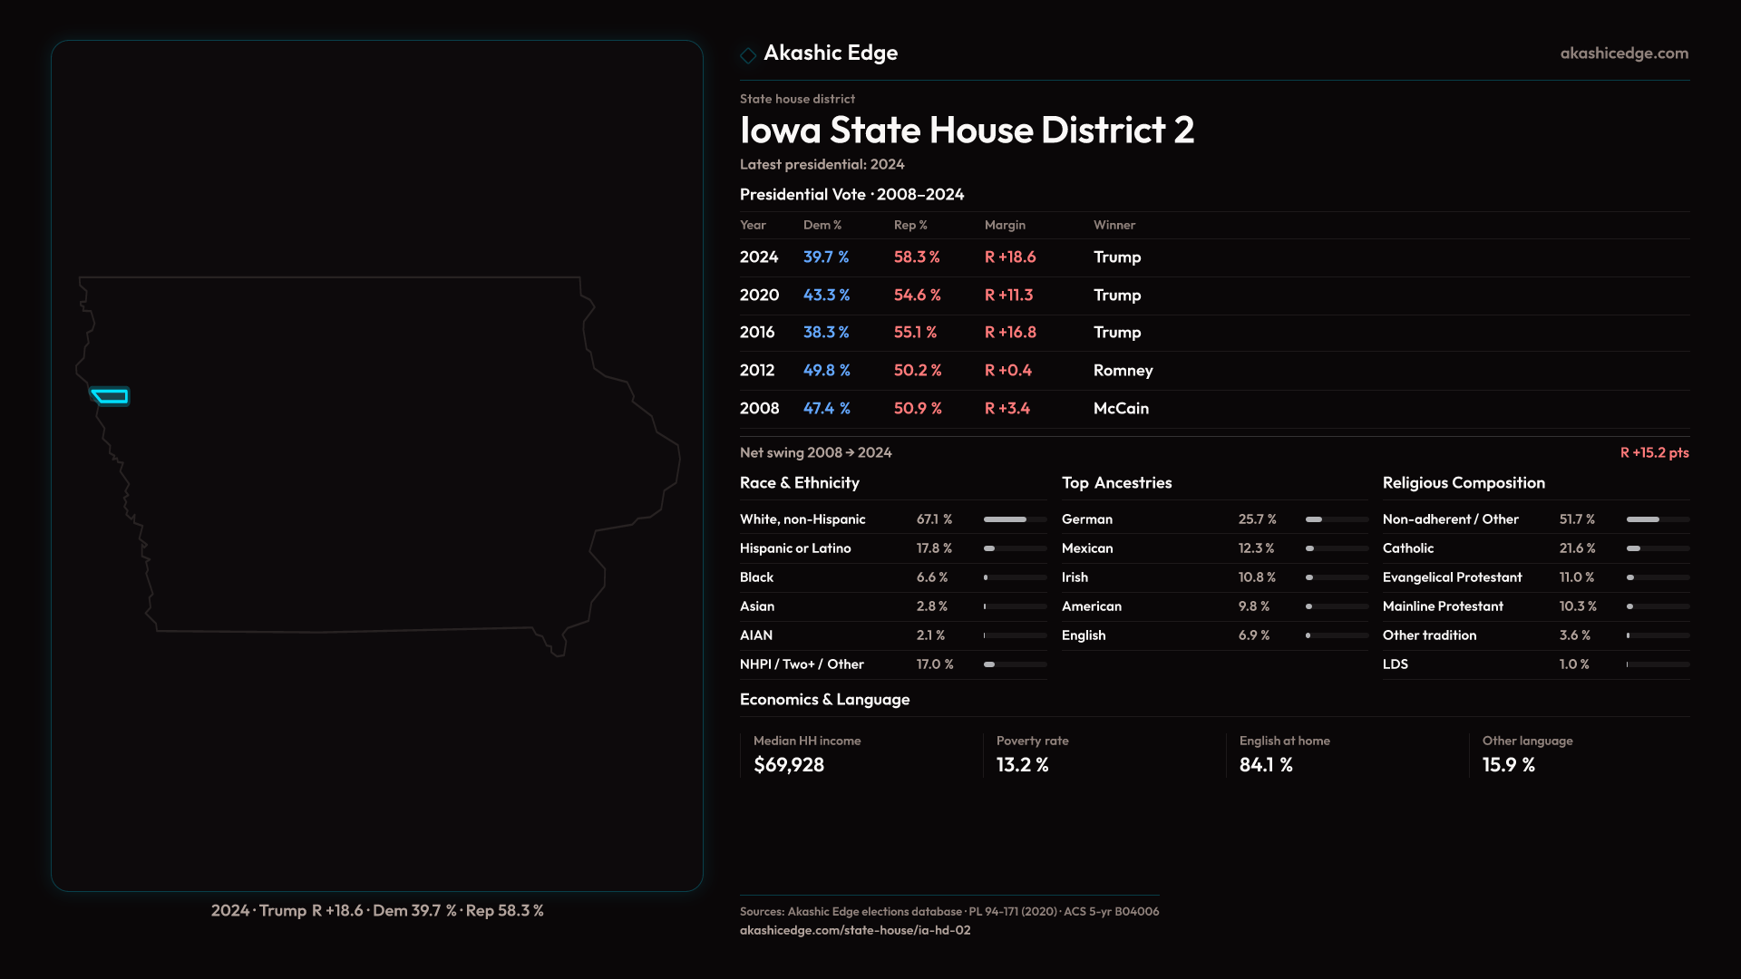Click the Catholic percentage bar
The height and width of the screenshot is (979, 1741).
pos(1657,548)
